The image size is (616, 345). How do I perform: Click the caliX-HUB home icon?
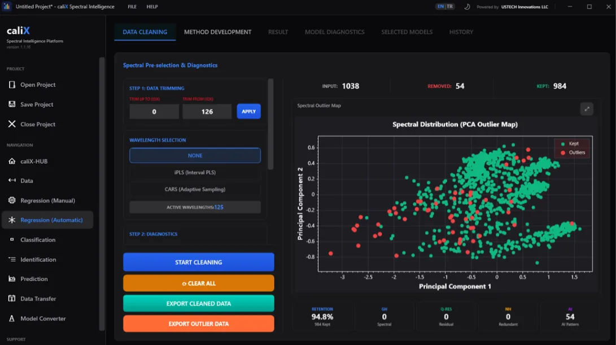[12, 161]
